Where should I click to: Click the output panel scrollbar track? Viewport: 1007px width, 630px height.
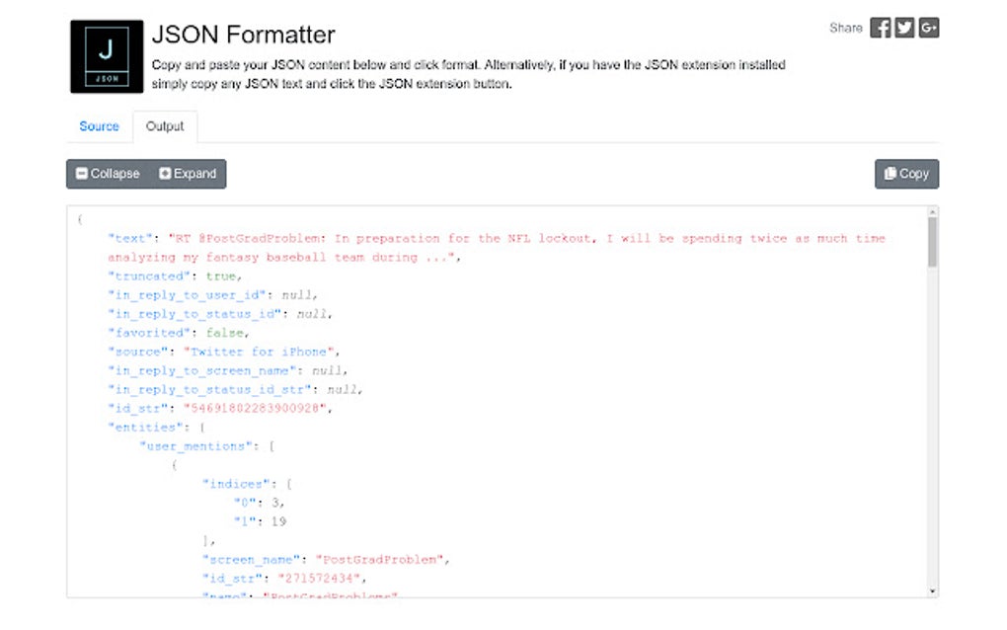click(932, 415)
